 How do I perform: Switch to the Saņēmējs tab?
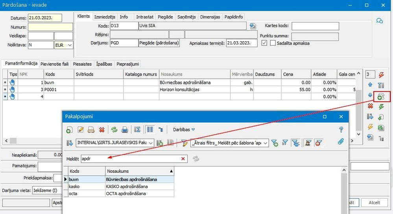(186, 17)
